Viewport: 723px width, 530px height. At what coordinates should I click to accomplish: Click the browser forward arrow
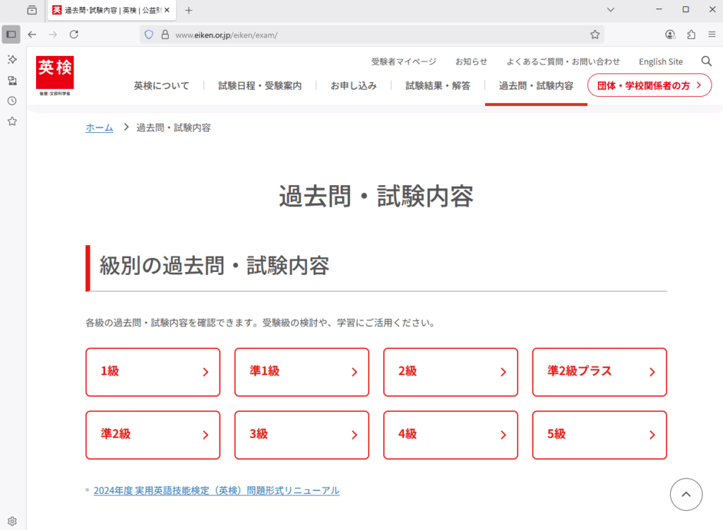pos(53,35)
